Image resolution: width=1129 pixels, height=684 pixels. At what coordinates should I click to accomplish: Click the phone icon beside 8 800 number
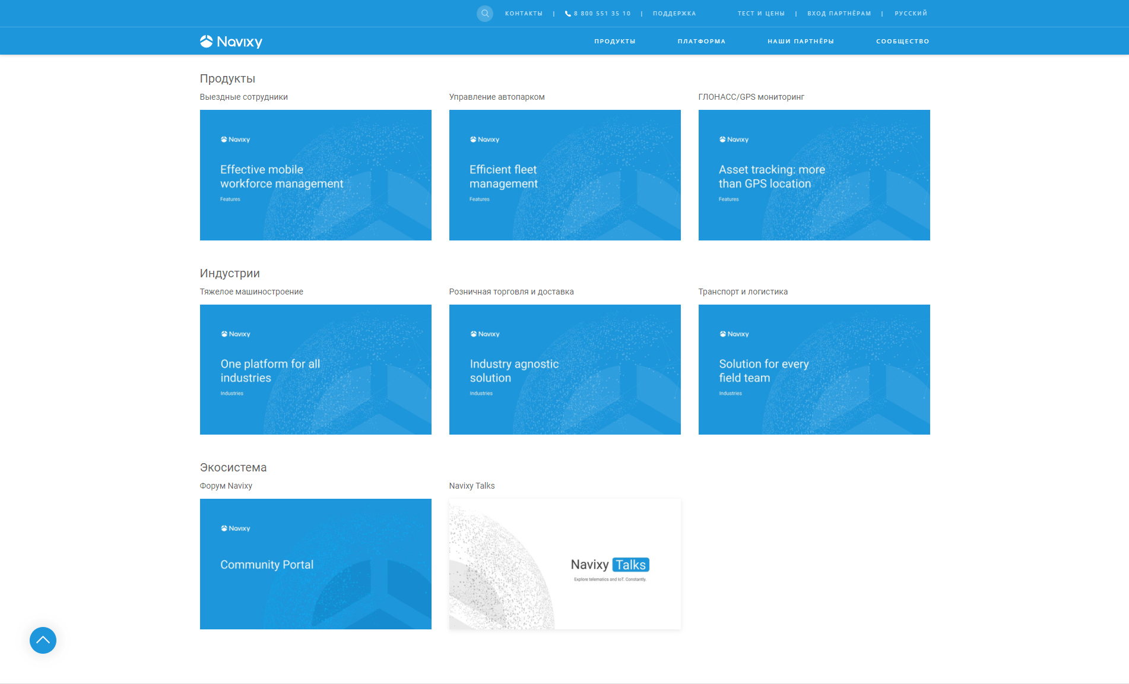(x=567, y=14)
